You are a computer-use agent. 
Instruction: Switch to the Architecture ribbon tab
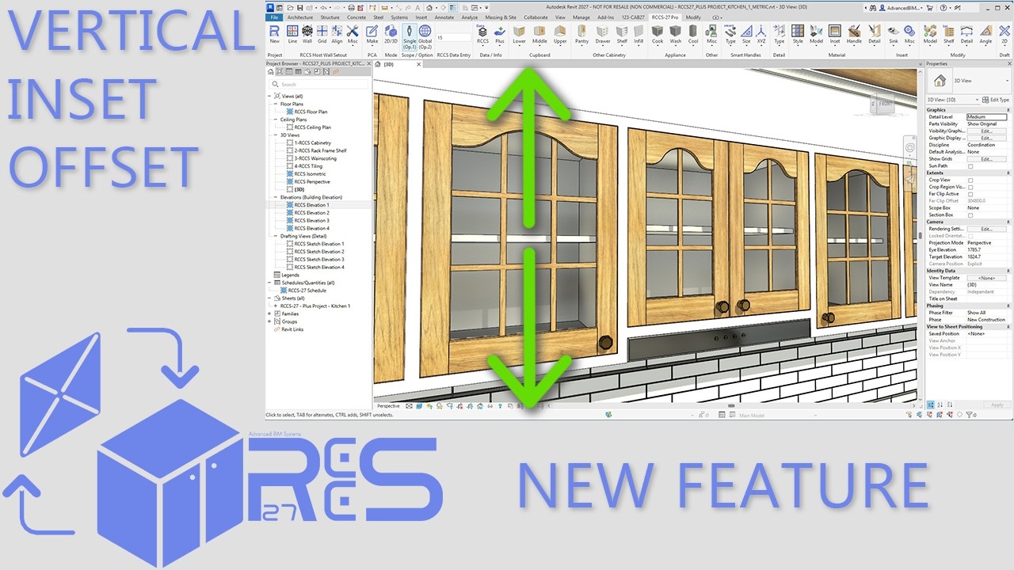(x=299, y=17)
